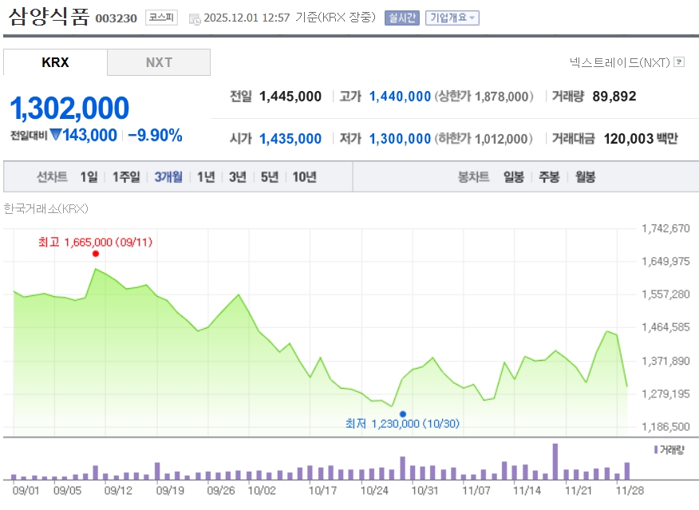Image resolution: width=699 pixels, height=510 pixels.
Task: Choose the 일봉 candlestick chart option
Action: tap(513, 177)
